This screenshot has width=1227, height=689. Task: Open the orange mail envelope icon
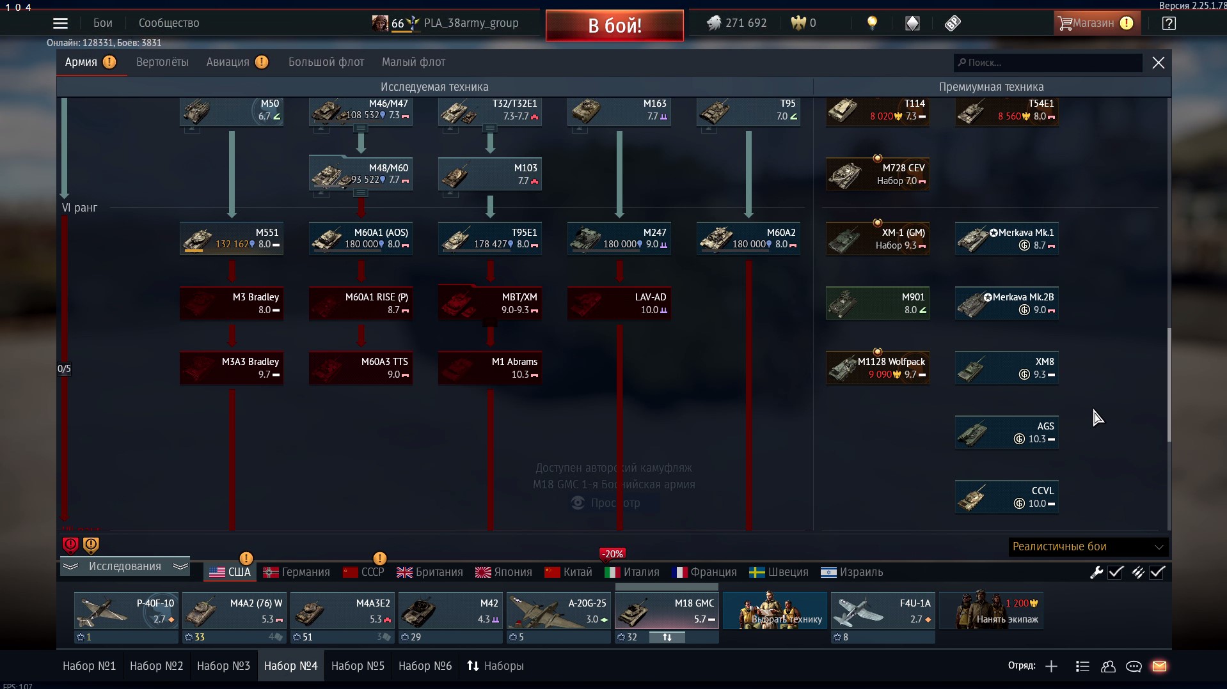point(1159,667)
